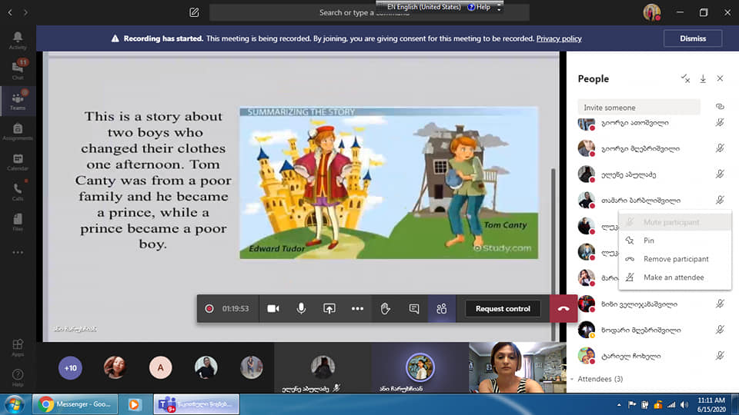Select Pin from the context menu
Image resolution: width=739 pixels, height=415 pixels.
click(x=675, y=241)
